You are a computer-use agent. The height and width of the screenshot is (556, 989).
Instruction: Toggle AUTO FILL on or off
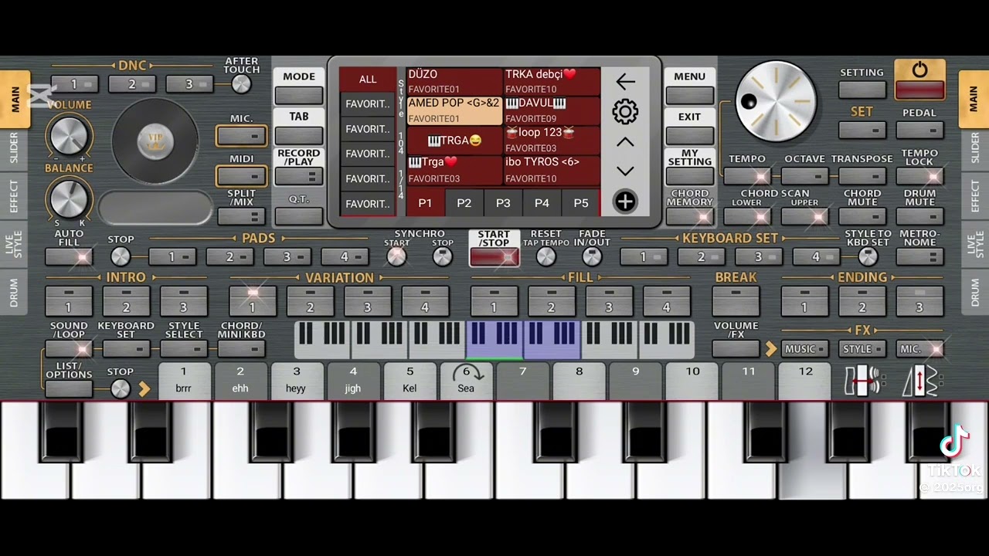pyautogui.click(x=69, y=256)
